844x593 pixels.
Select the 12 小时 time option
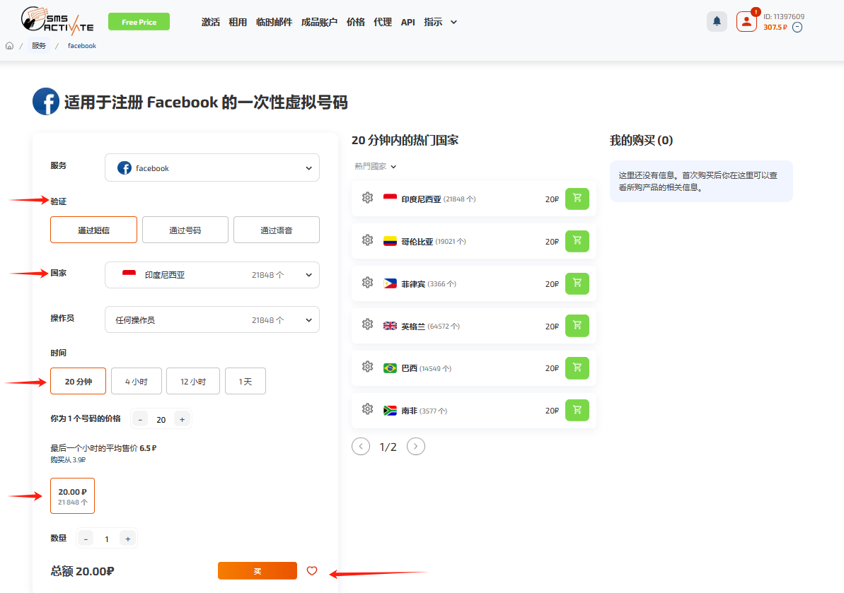[x=192, y=381]
